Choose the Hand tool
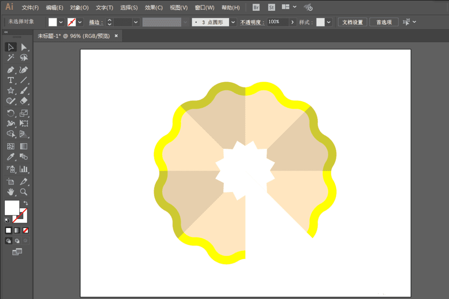The width and height of the screenshot is (449, 299). 10,192
